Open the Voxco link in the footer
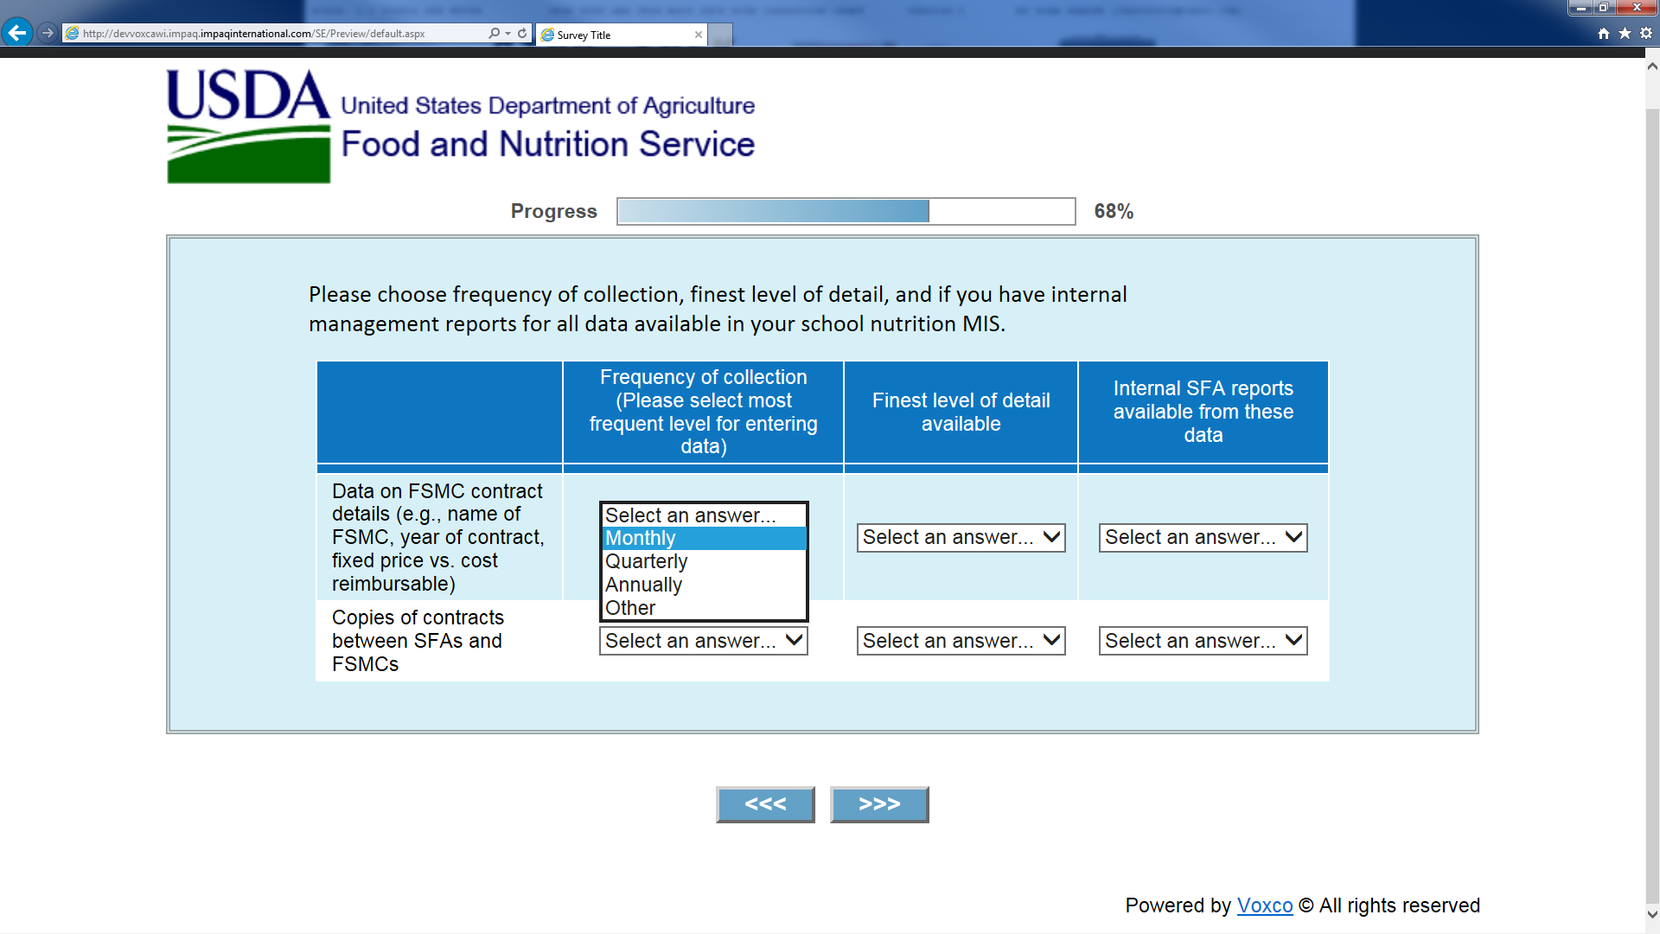Image resolution: width=1660 pixels, height=934 pixels. click(x=1264, y=905)
